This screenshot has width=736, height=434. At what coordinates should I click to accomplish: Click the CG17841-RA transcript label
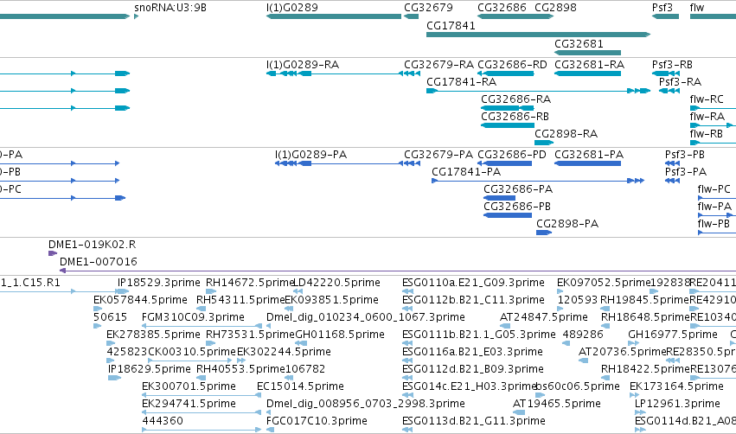click(461, 81)
